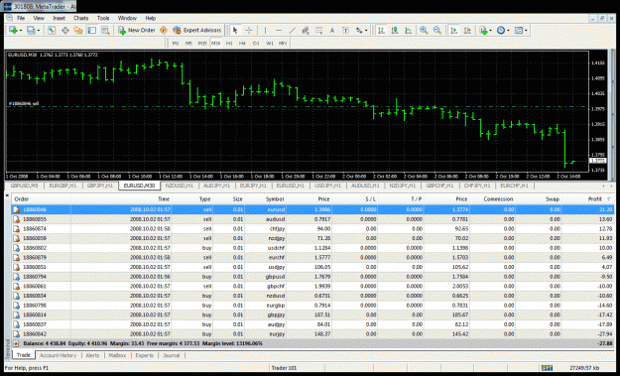Switch chart to line chart mode
Viewport: 620px width, 376px height.
tap(408, 30)
